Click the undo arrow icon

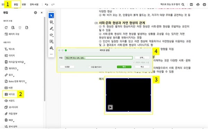pos(46,4)
